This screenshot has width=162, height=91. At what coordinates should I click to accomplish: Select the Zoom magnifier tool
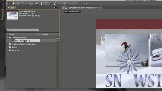(x=18, y=3)
